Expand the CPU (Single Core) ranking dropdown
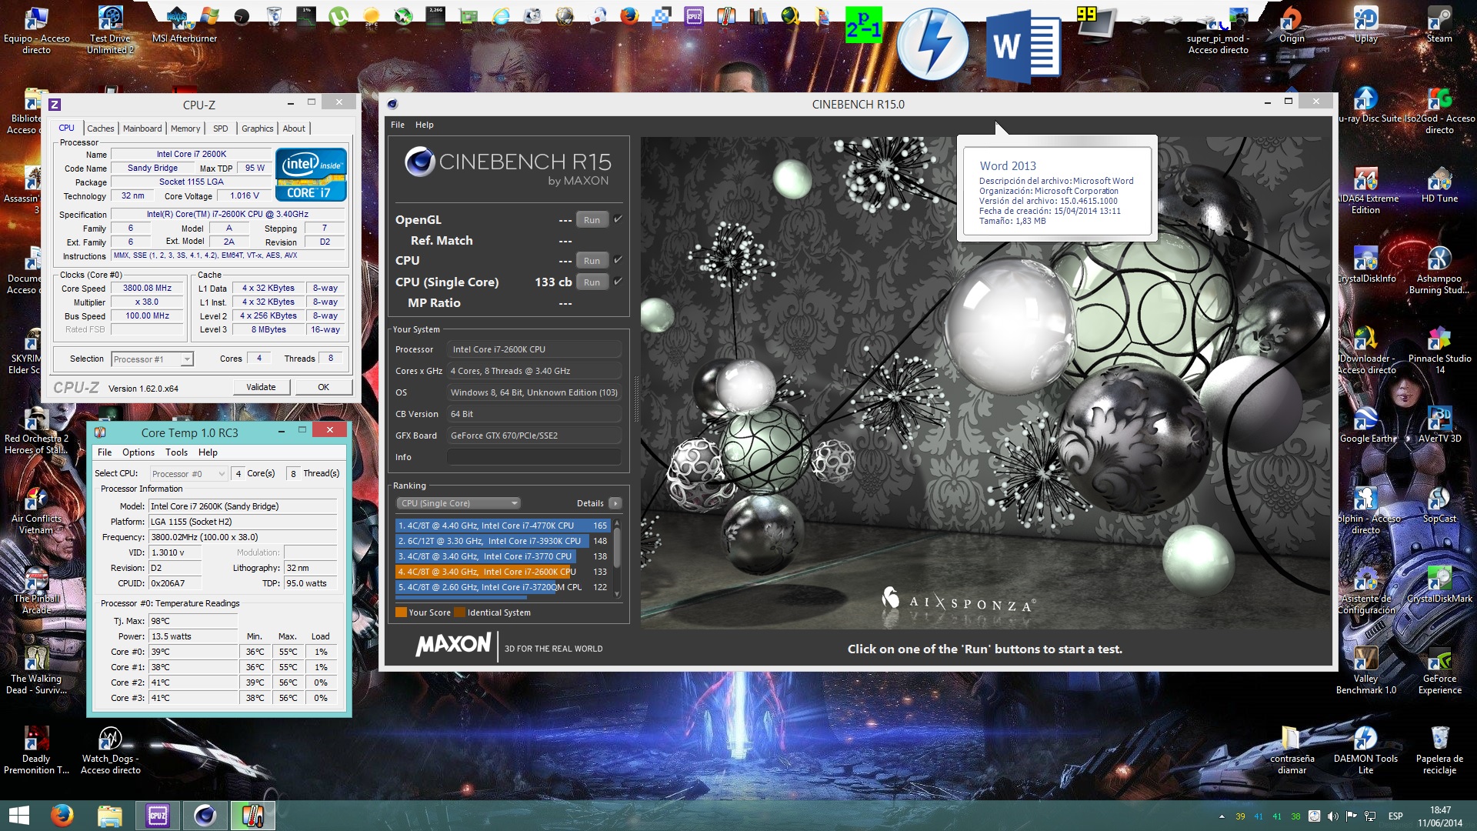Screen dimensions: 1477x831 pyautogui.click(x=459, y=503)
